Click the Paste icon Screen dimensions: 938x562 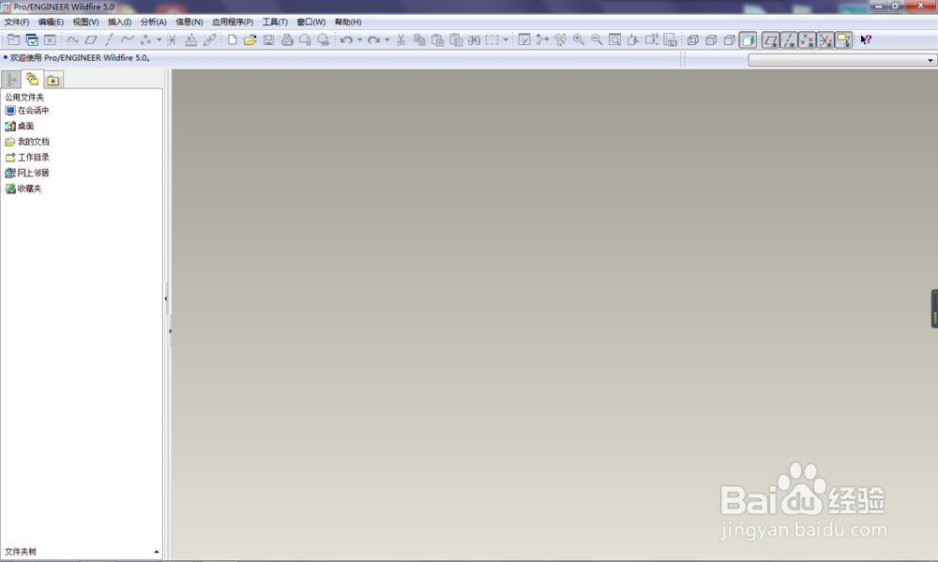438,40
